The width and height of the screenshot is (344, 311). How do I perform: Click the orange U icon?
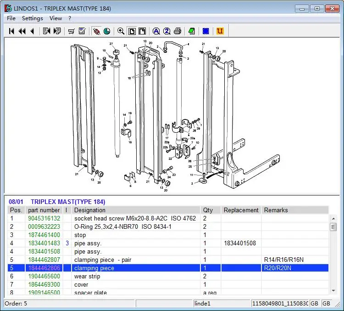pos(220,31)
